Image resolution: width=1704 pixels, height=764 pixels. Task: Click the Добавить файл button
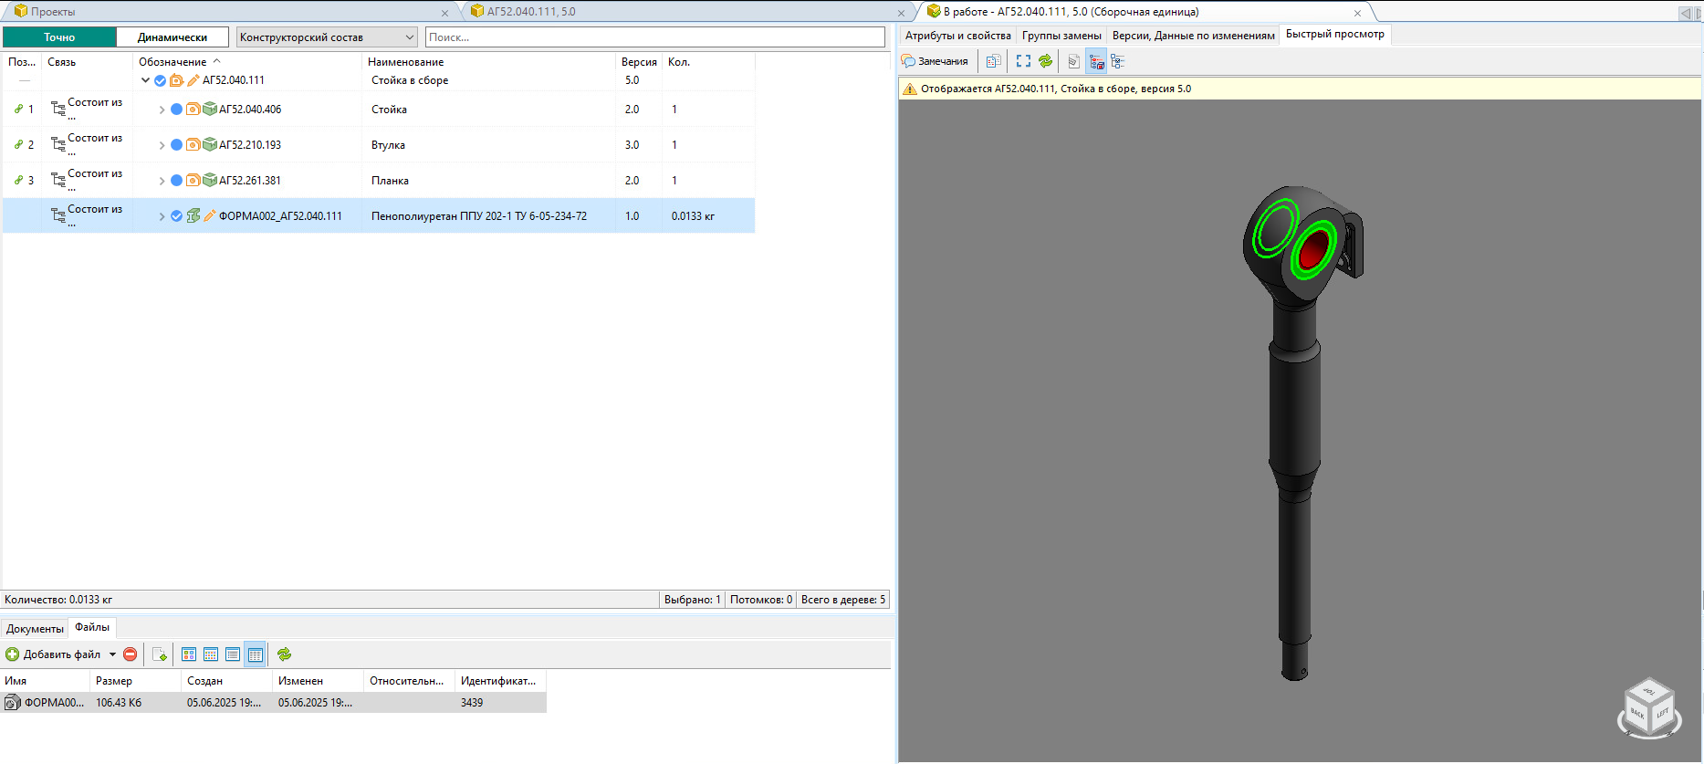(x=54, y=654)
